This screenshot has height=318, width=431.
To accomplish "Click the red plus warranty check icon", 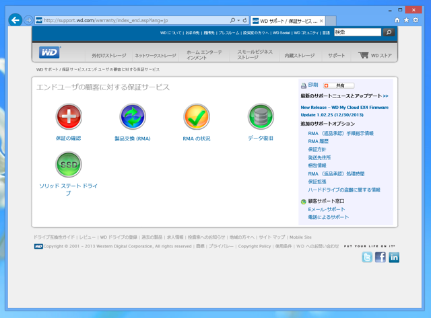I will pyautogui.click(x=69, y=116).
